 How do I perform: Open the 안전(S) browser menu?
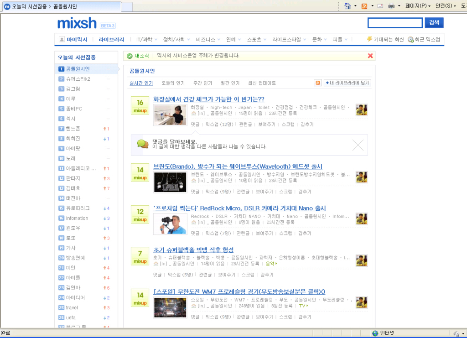446,6
